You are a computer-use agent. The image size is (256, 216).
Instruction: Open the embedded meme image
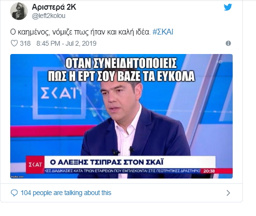point(121,116)
